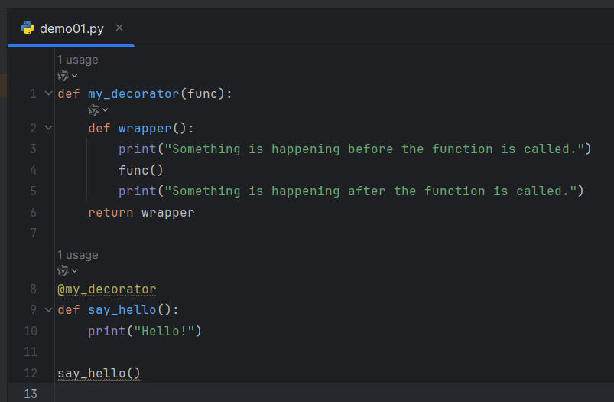
Task: Select the demo01.py editor tab
Action: (71, 28)
